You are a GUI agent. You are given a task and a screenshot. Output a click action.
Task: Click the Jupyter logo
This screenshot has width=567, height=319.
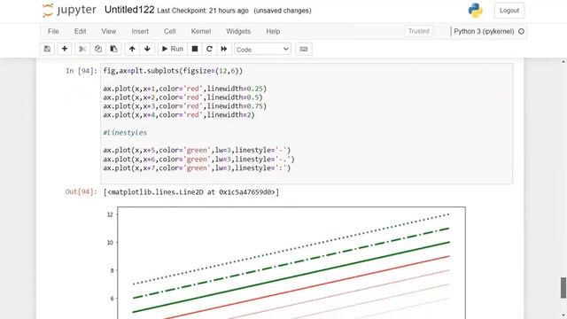pyautogui.click(x=69, y=10)
